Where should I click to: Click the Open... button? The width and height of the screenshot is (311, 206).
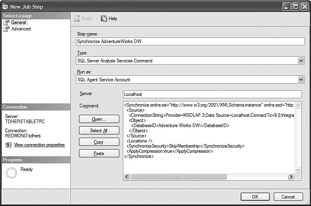point(99,119)
